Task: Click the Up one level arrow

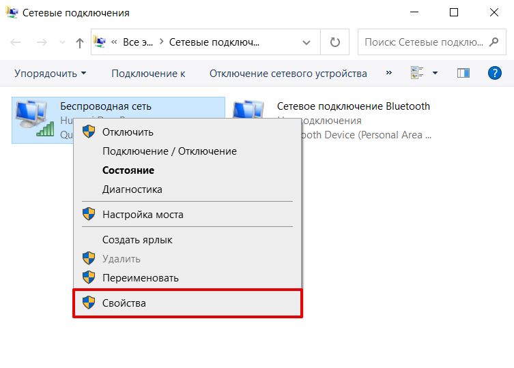Action: coord(80,42)
